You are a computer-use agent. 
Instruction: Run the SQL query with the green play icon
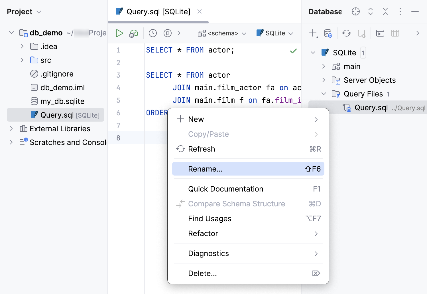[119, 33]
